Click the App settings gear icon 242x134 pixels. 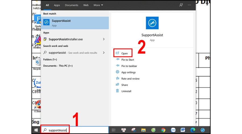[118, 72]
